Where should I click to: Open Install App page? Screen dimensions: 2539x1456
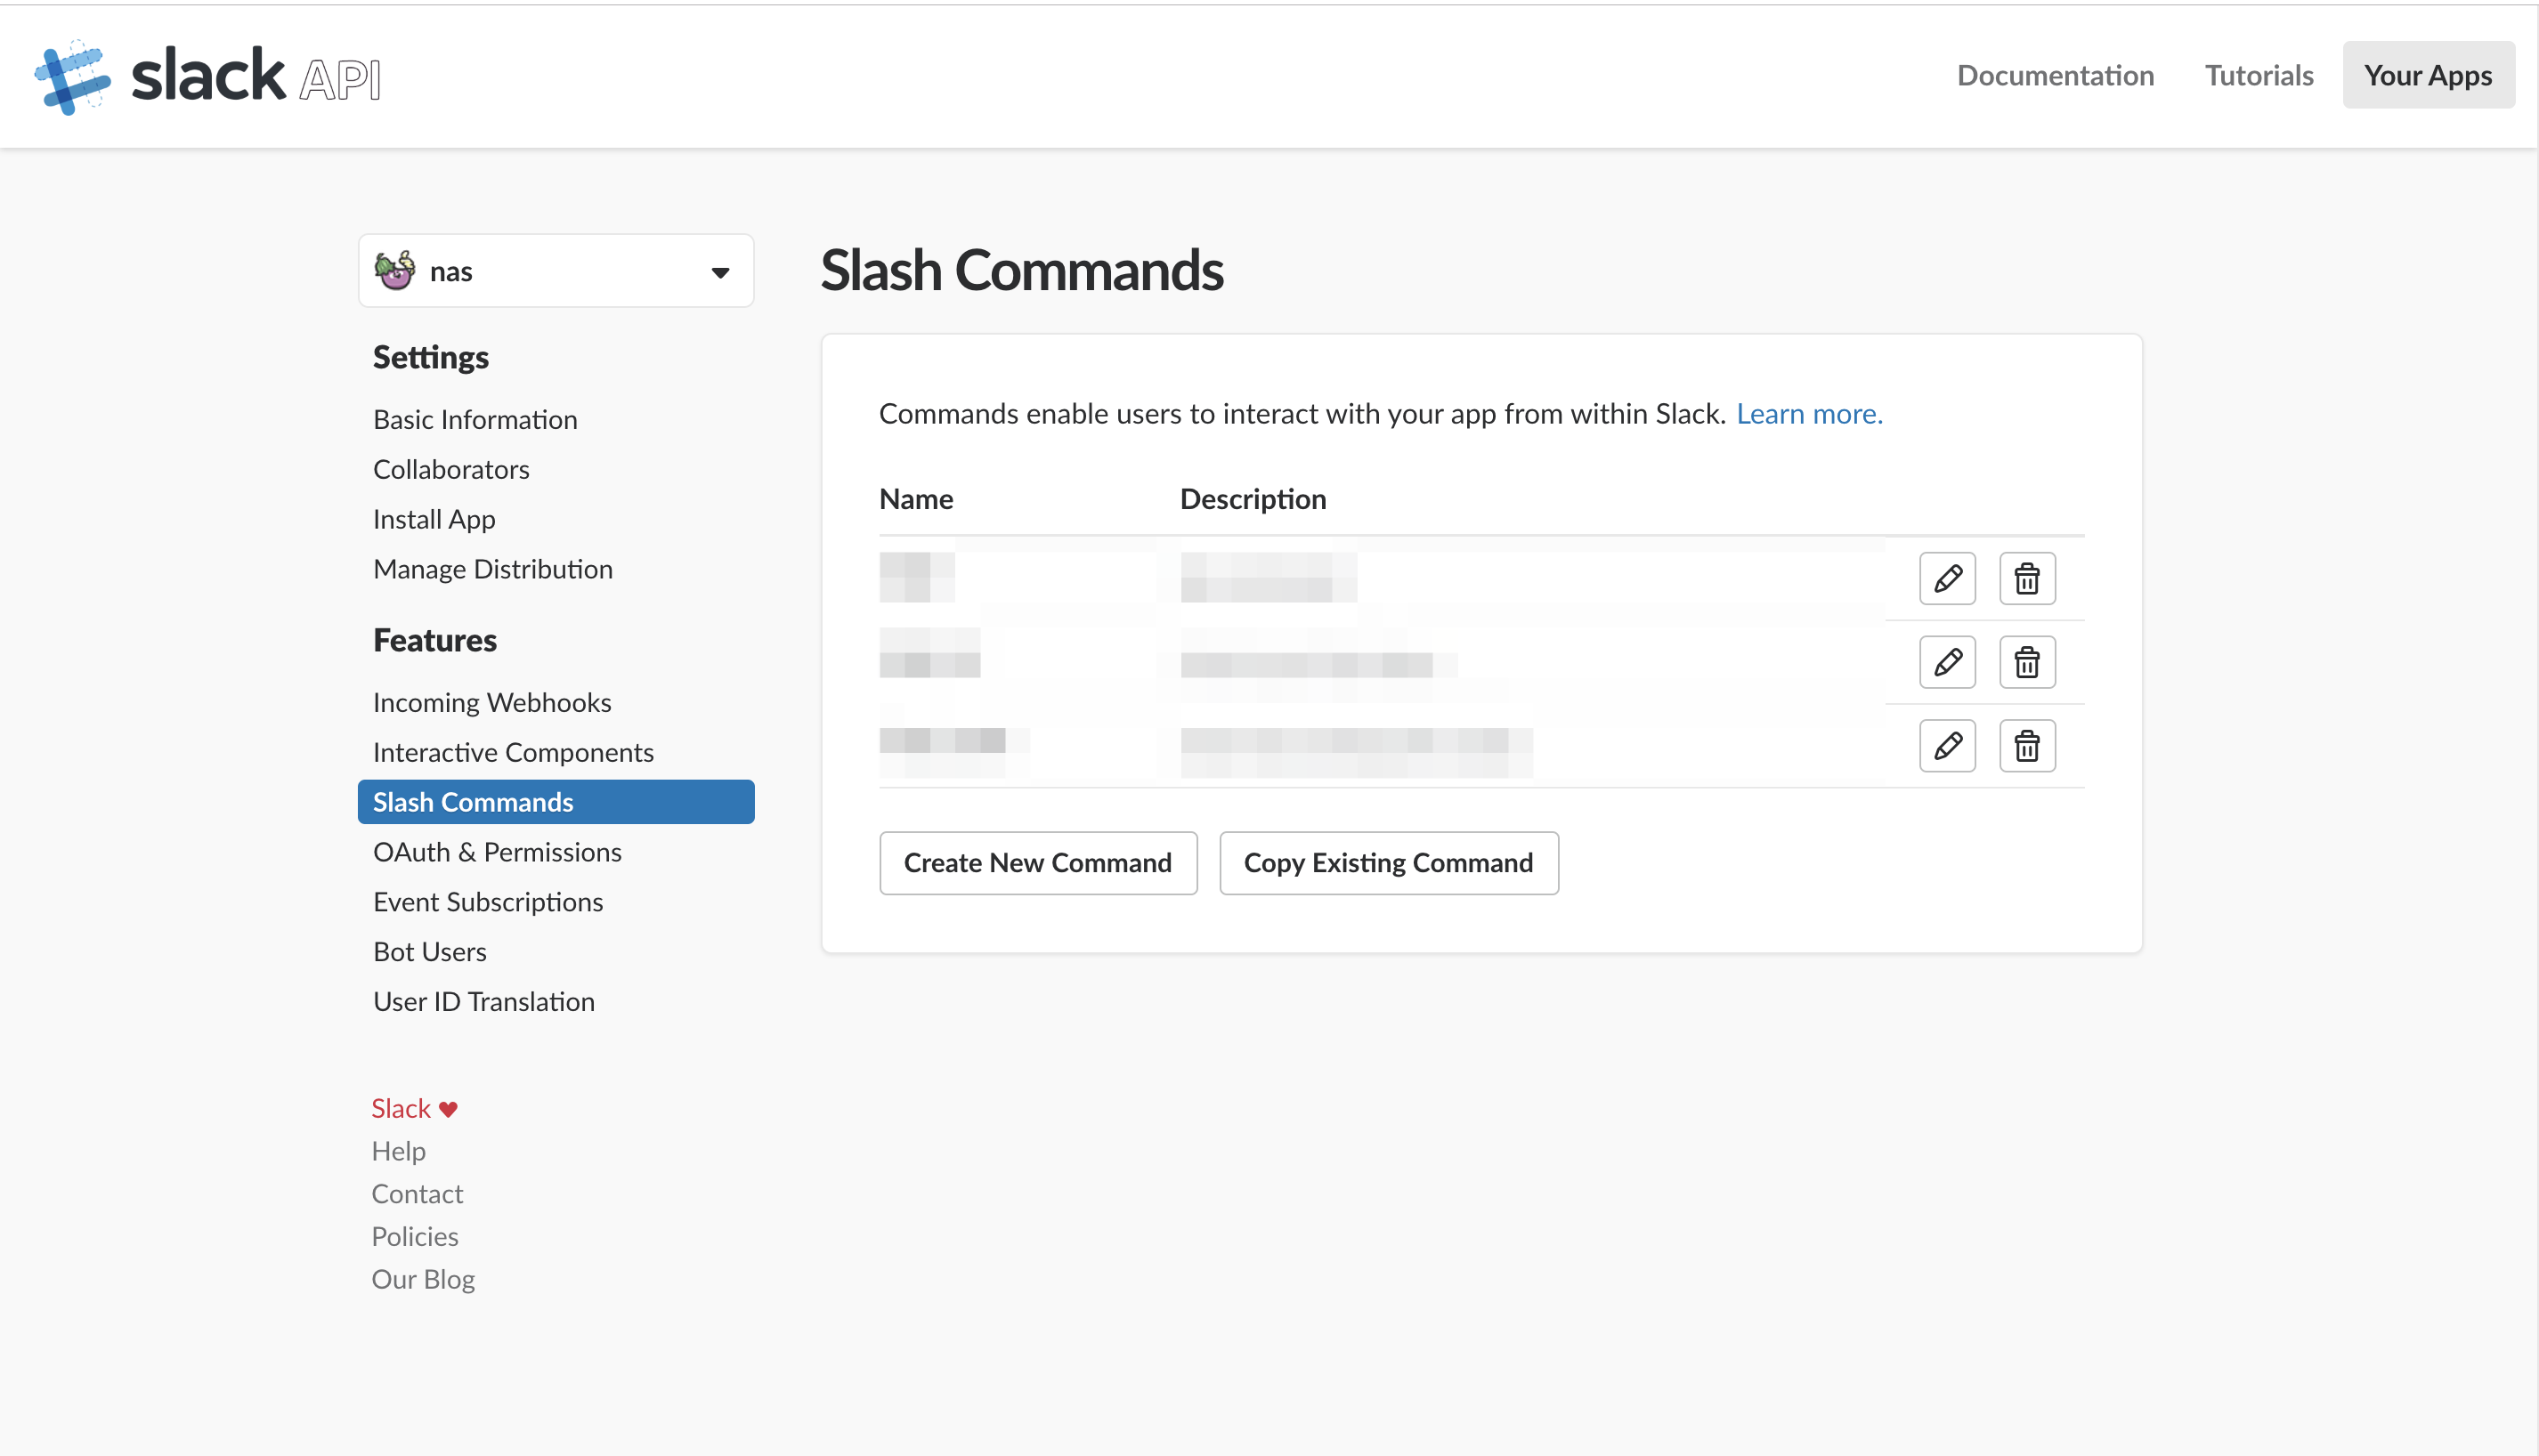click(x=434, y=519)
